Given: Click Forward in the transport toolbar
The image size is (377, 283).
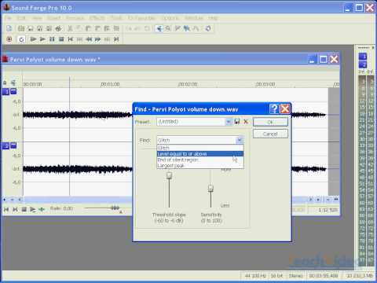Looking at the screenshot, I should coord(98,39).
